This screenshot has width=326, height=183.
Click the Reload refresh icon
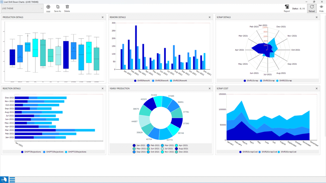tap(312, 7)
